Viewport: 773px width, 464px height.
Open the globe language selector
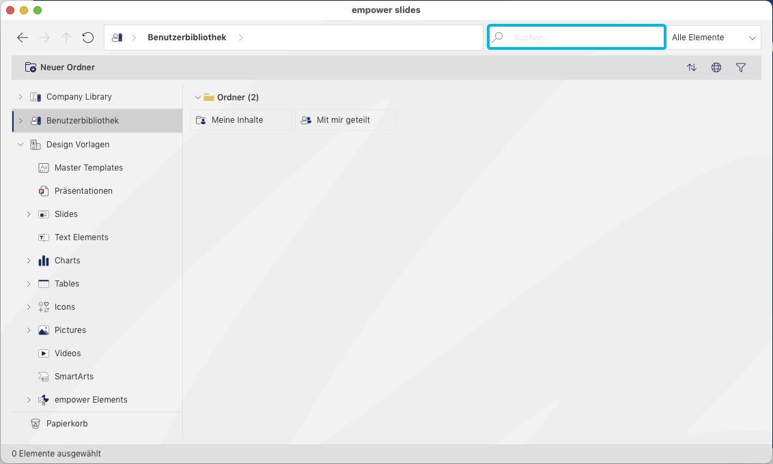[x=716, y=68]
